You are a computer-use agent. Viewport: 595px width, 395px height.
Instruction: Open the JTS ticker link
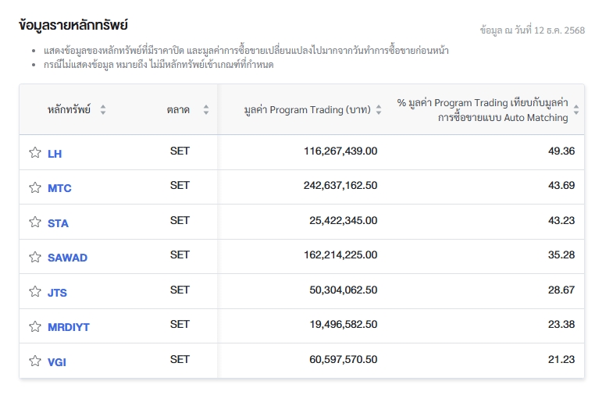pos(57,293)
